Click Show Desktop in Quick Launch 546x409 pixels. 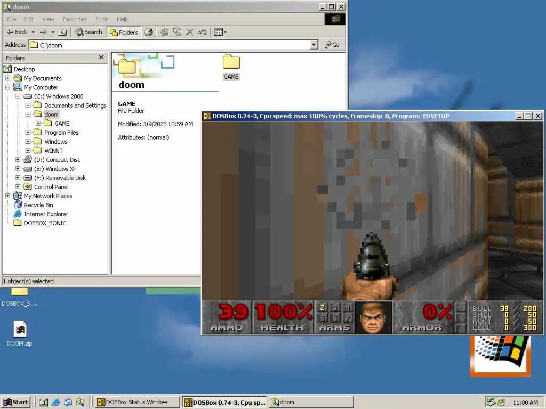click(x=44, y=403)
